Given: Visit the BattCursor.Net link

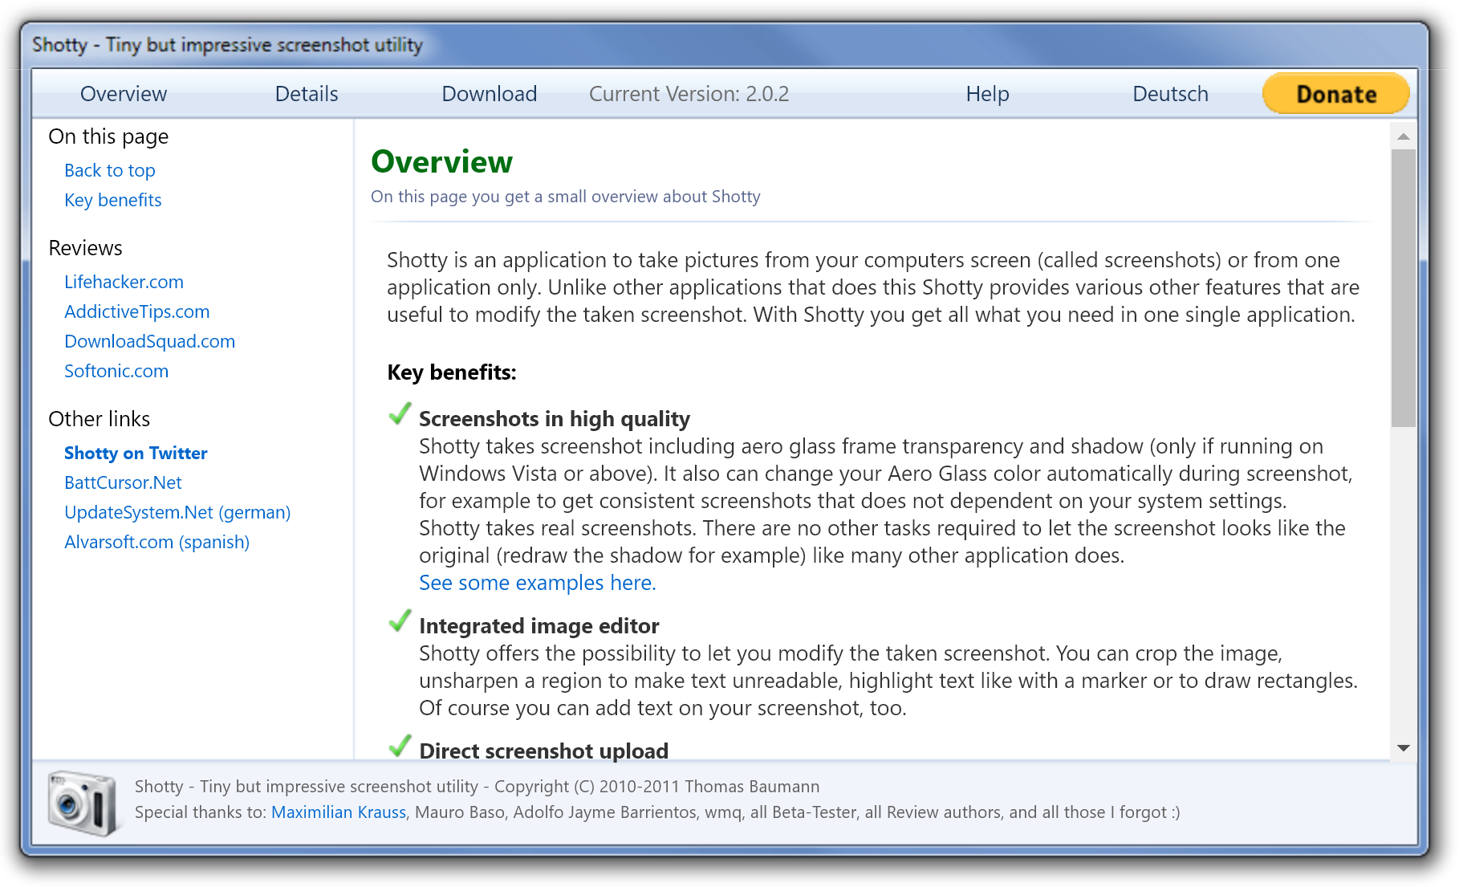Looking at the screenshot, I should click(x=124, y=482).
